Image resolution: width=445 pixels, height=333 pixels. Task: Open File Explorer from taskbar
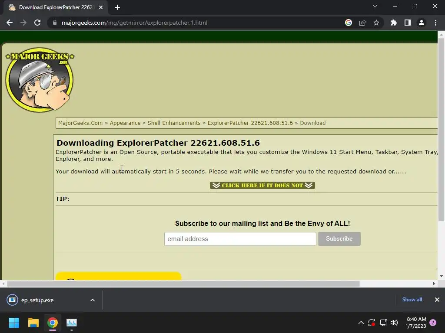pos(33,323)
